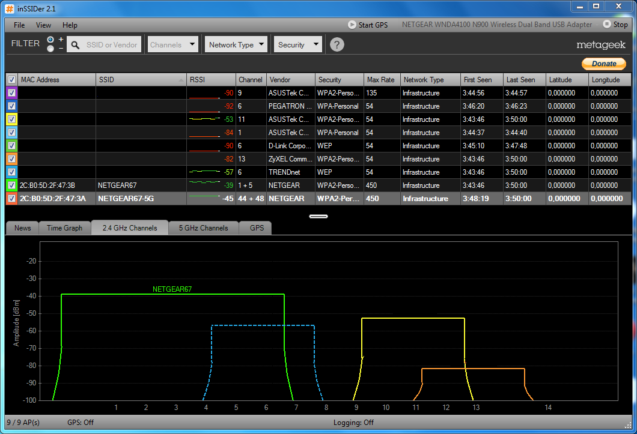Open the Channels filter dropdown

pos(172,44)
